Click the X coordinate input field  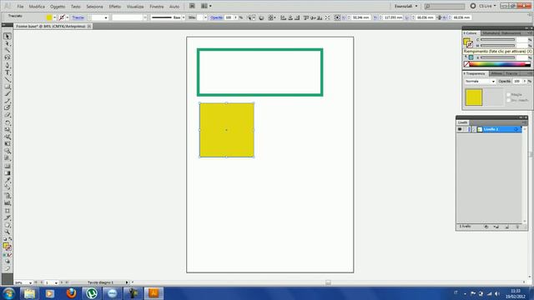[360, 17]
